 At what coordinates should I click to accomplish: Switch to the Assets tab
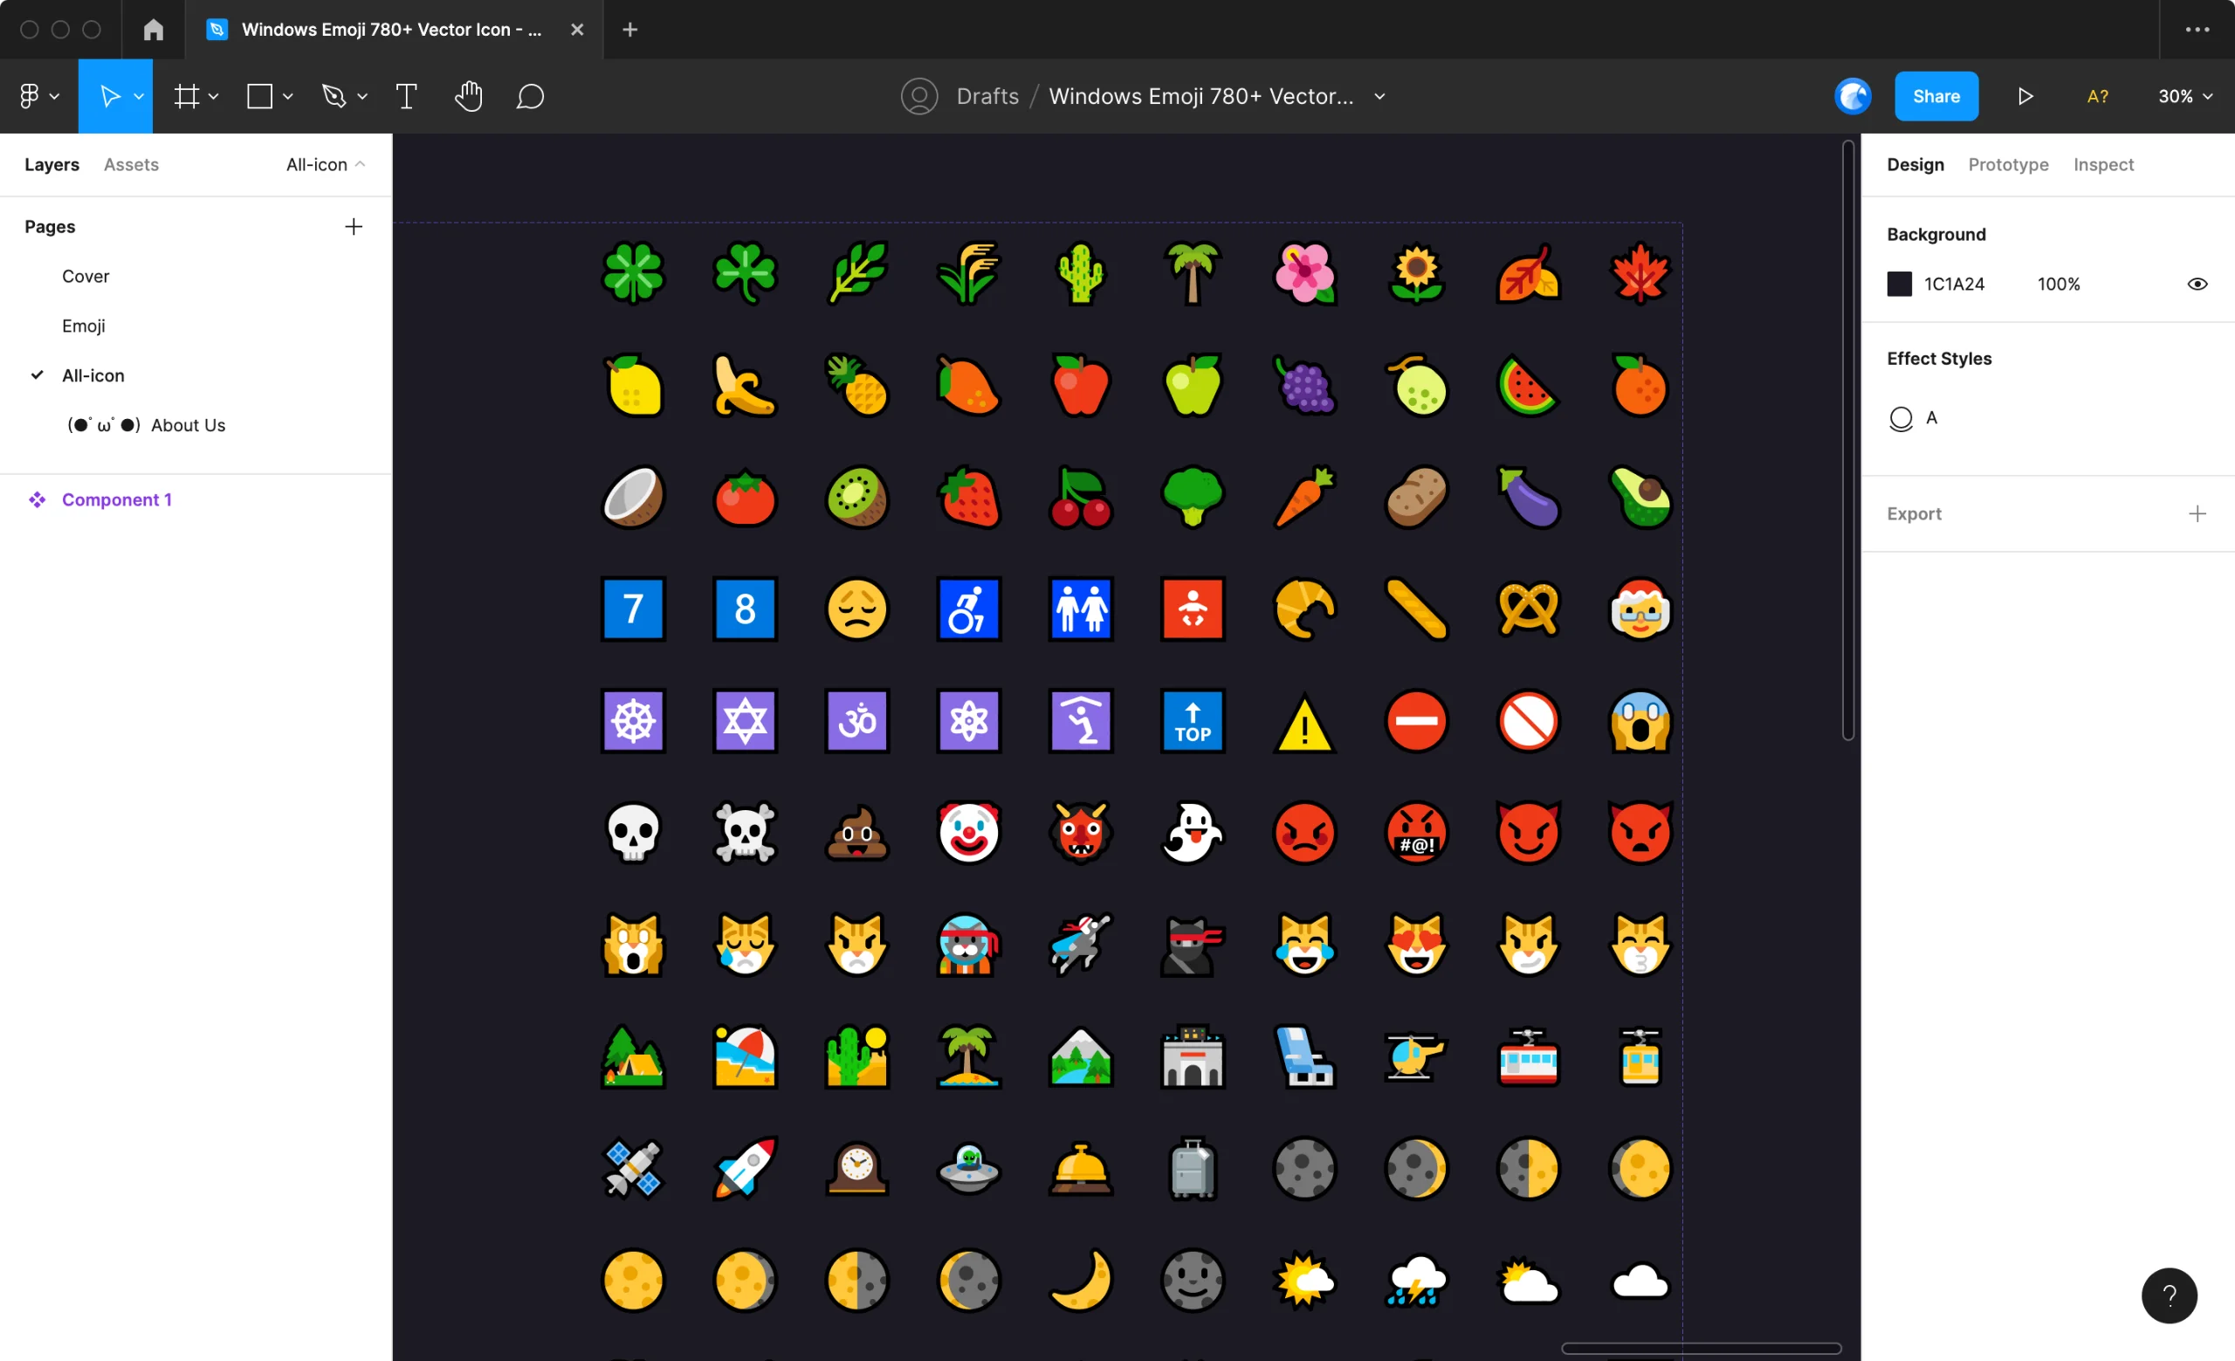(131, 164)
